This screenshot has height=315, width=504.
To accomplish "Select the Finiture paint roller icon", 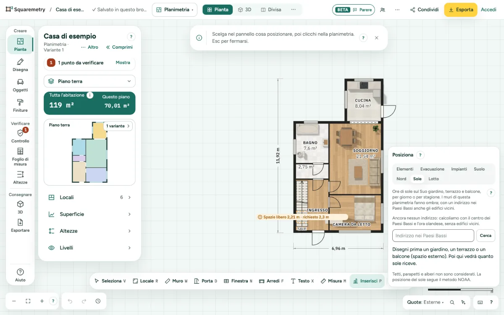I will click(20, 105).
